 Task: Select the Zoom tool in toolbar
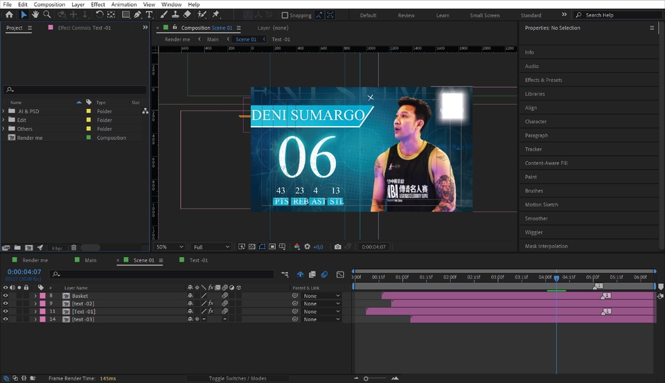[46, 15]
